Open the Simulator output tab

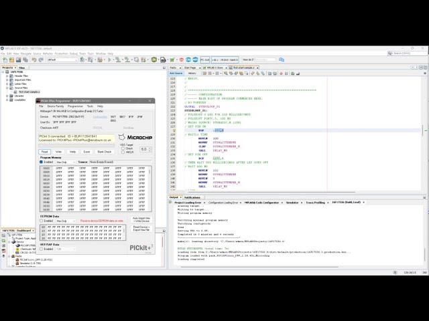coord(292,203)
